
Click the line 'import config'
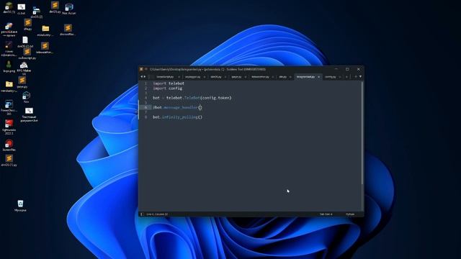pos(168,88)
